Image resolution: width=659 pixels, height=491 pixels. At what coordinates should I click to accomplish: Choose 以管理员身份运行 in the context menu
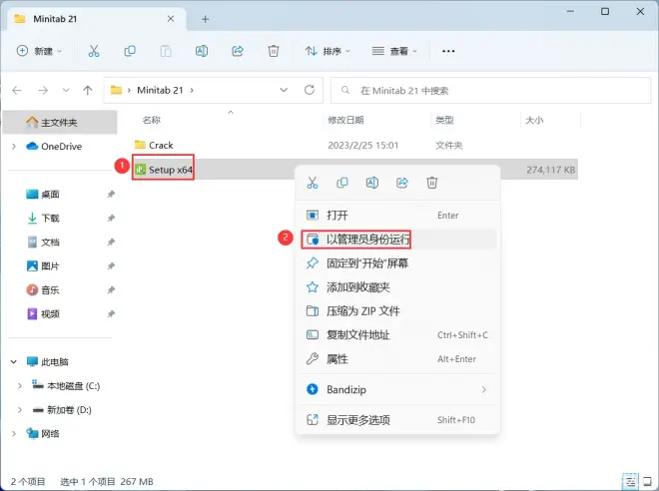point(398,240)
